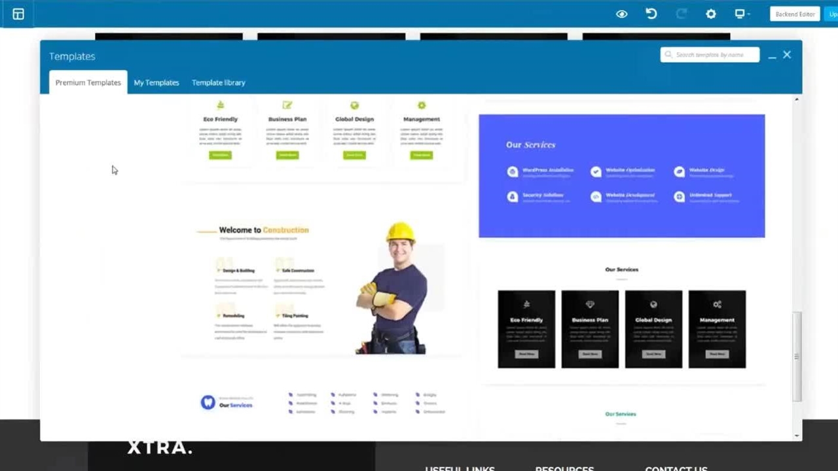The width and height of the screenshot is (838, 471).
Task: Switch to Template library tab
Action: [218, 82]
